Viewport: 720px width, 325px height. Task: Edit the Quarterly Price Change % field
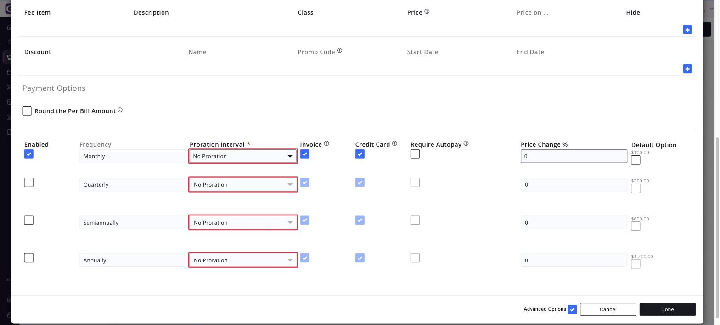(574, 185)
